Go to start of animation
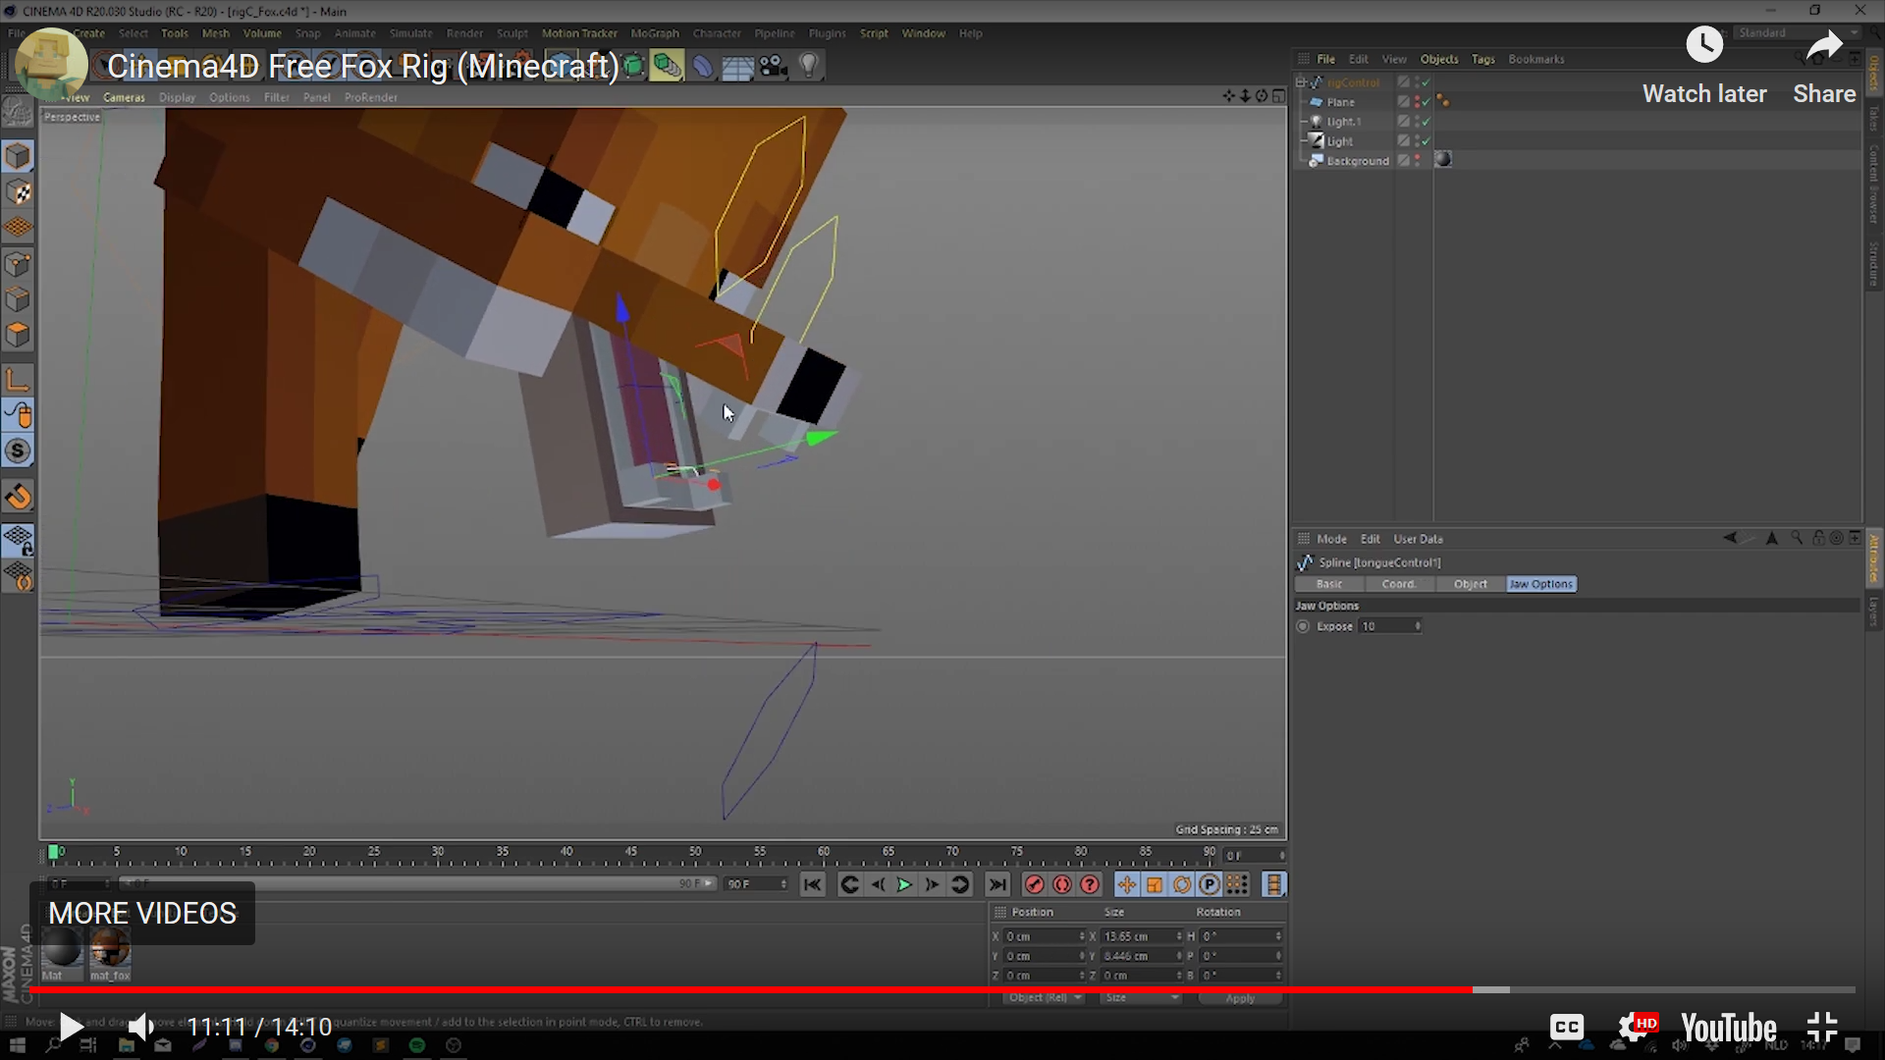 [812, 885]
